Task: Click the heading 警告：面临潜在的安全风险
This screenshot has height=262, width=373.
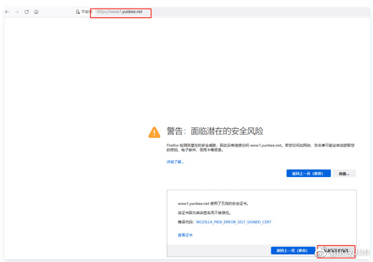Action: pyautogui.click(x=215, y=131)
